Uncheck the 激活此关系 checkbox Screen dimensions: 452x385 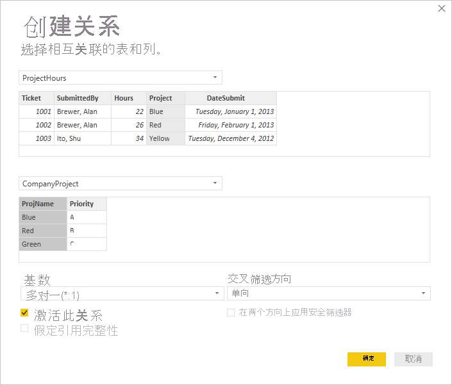click(24, 313)
